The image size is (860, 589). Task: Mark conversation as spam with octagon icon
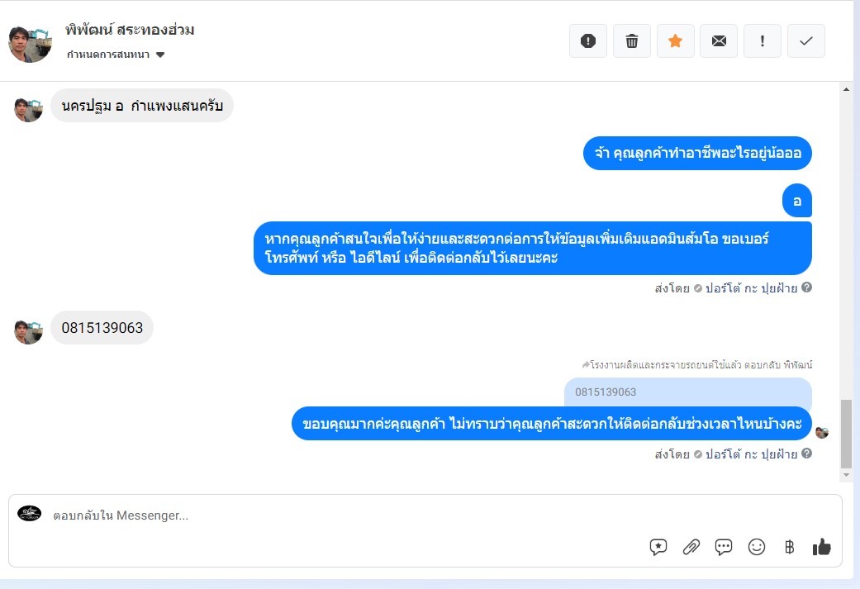coord(588,41)
